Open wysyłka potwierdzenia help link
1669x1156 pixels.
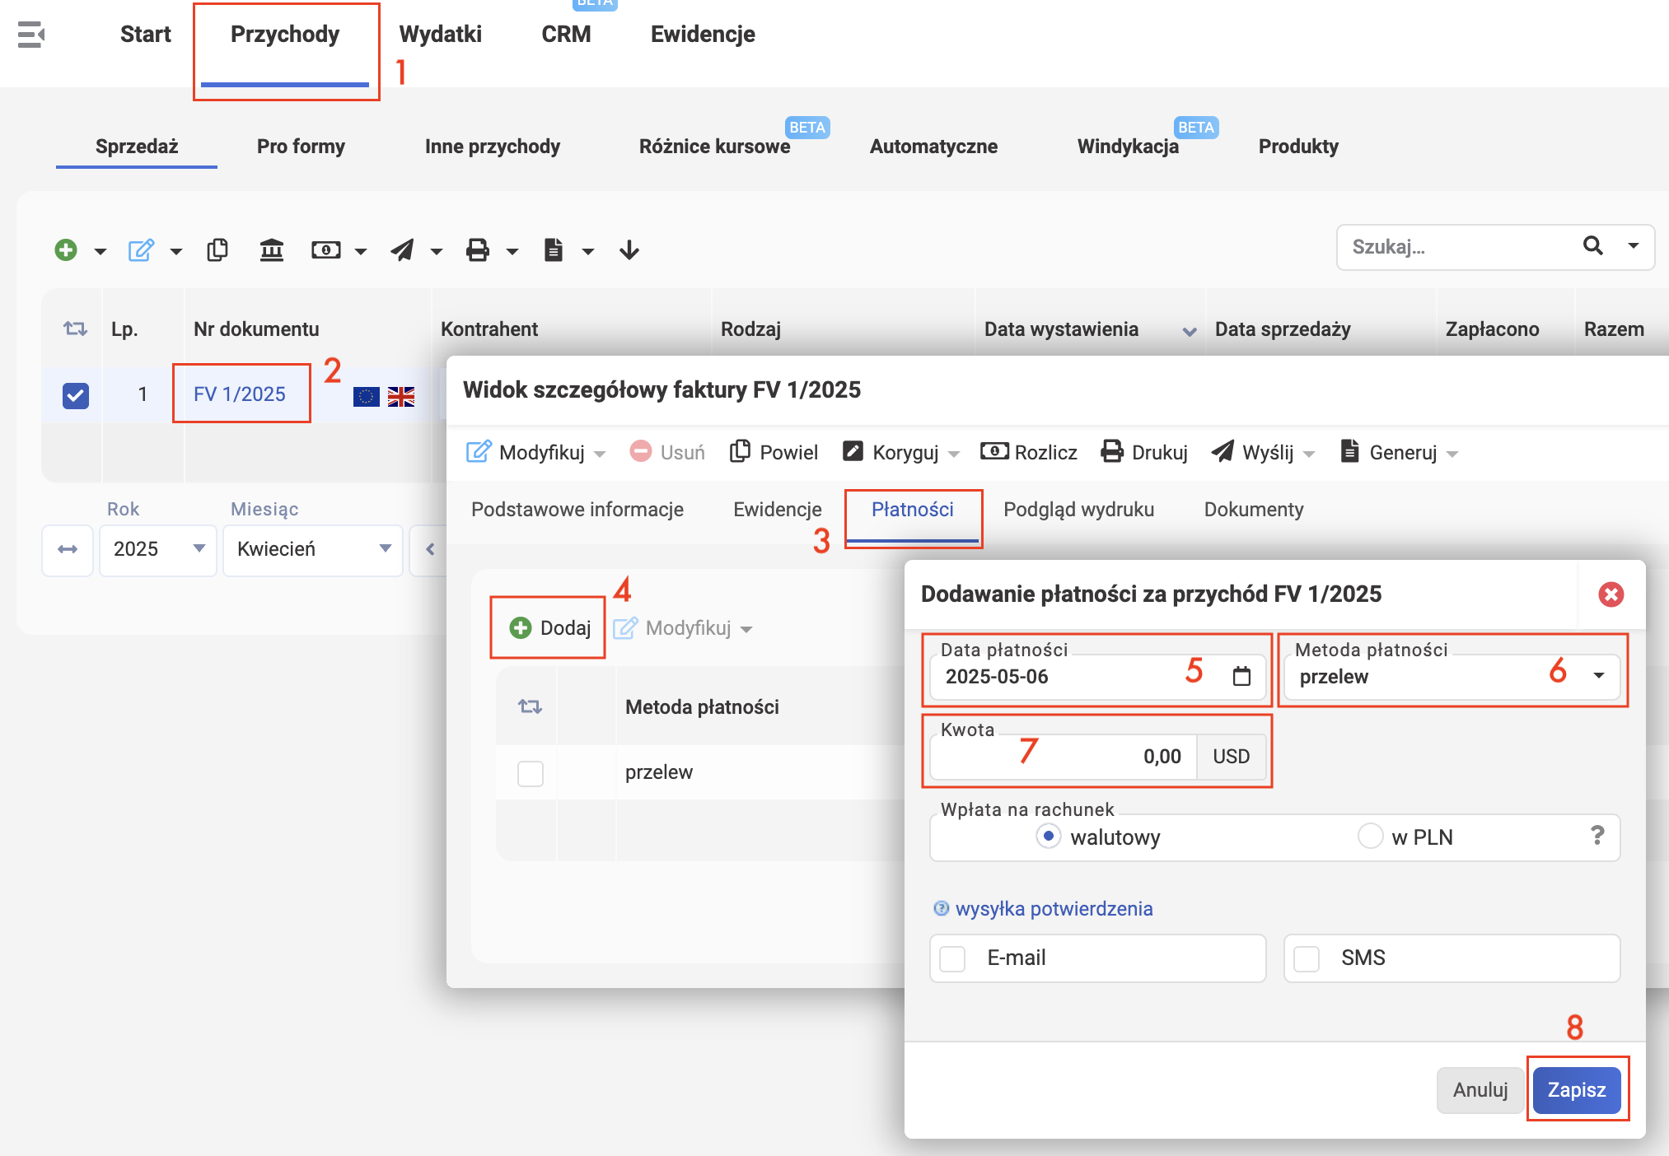(x=1054, y=909)
